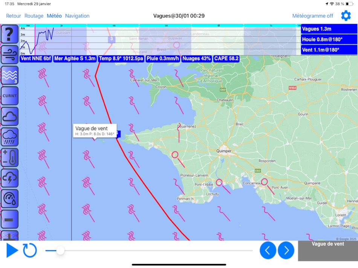Go to previous forecast step arrow
Image resolution: width=358 pixels, height=268 pixels.
[268, 250]
